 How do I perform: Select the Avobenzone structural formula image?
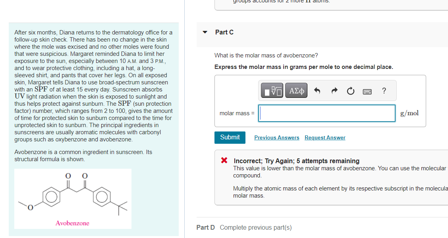pos(72,198)
